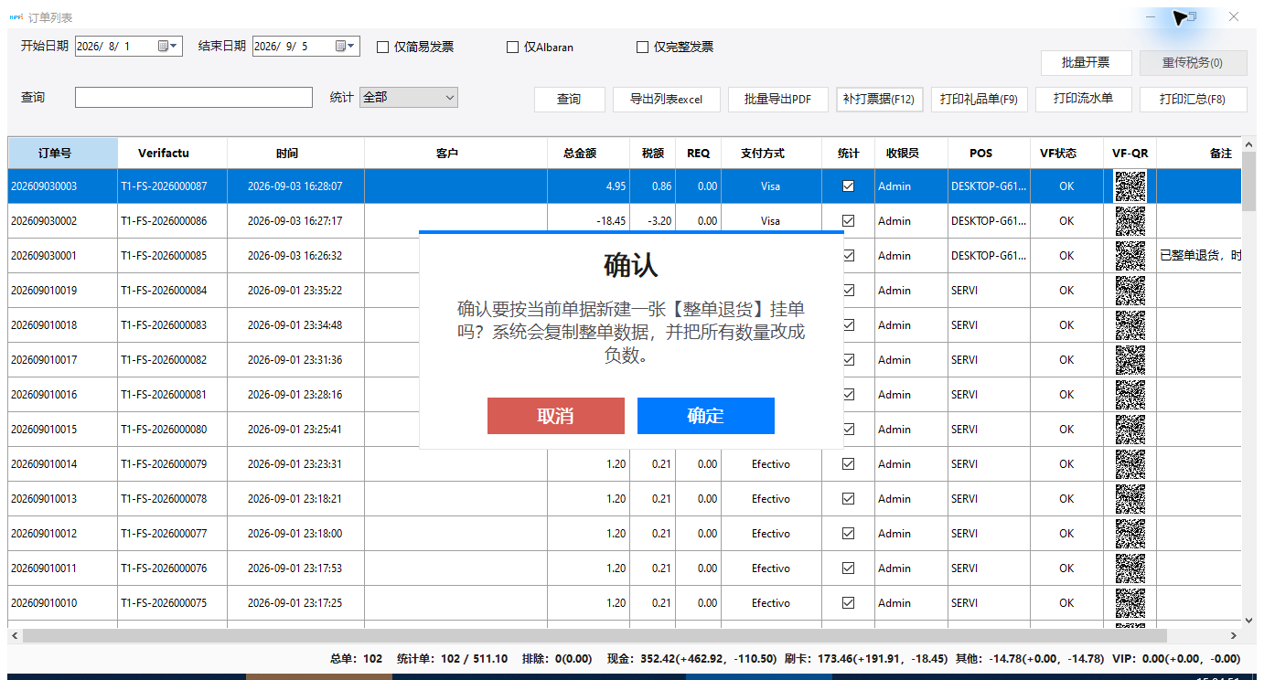Uncheck 统计 checkbox for order 202609010014
The height and width of the screenshot is (680, 1264).
click(848, 464)
